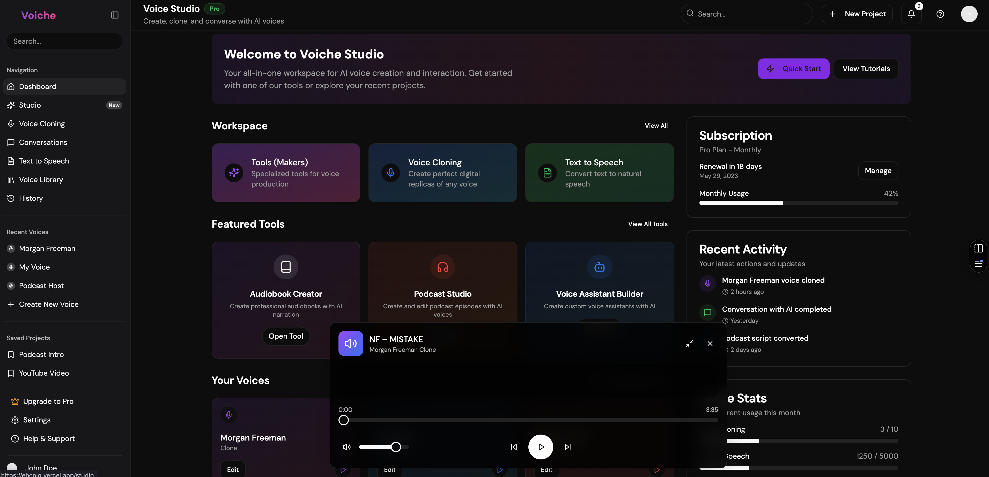This screenshot has height=477, width=989.
Task: Skip to the previous track in player
Action: pos(514,447)
